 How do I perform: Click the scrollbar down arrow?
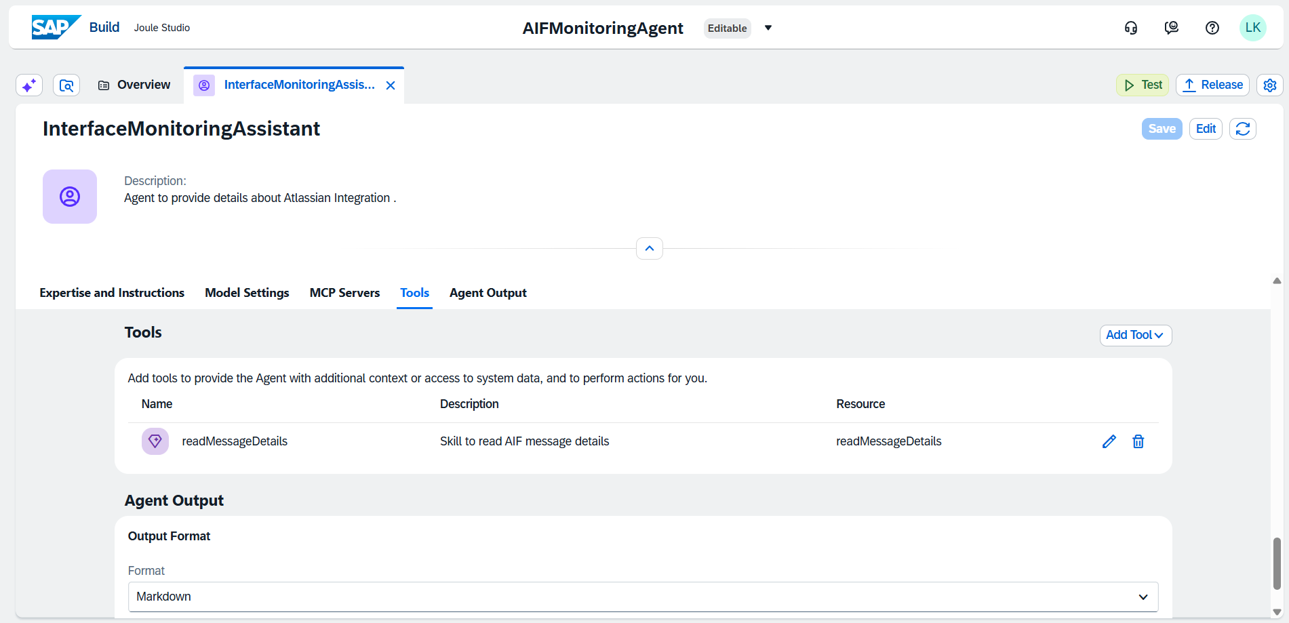pyautogui.click(x=1277, y=612)
